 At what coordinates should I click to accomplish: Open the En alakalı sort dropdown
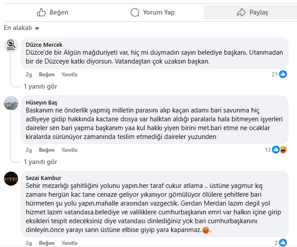click(x=22, y=28)
